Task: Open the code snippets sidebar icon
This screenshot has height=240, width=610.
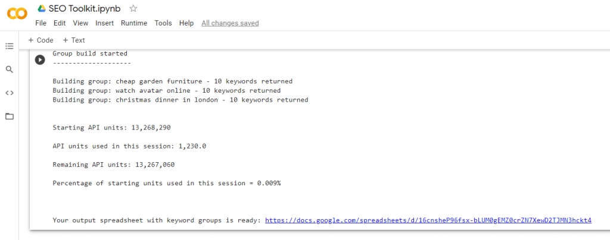Action: coord(10,93)
